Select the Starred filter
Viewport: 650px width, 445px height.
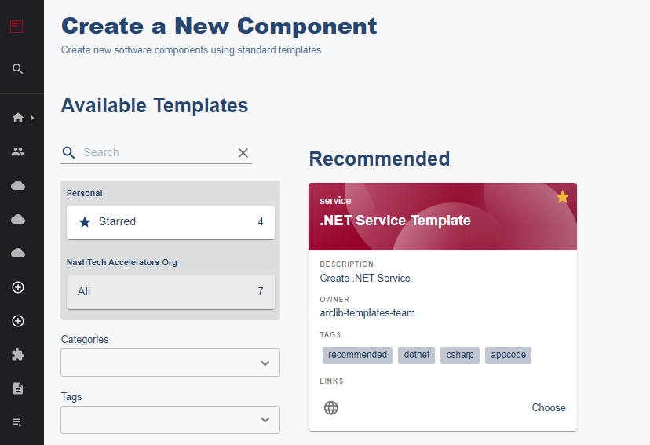pos(170,222)
